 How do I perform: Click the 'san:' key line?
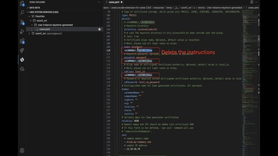124,135
